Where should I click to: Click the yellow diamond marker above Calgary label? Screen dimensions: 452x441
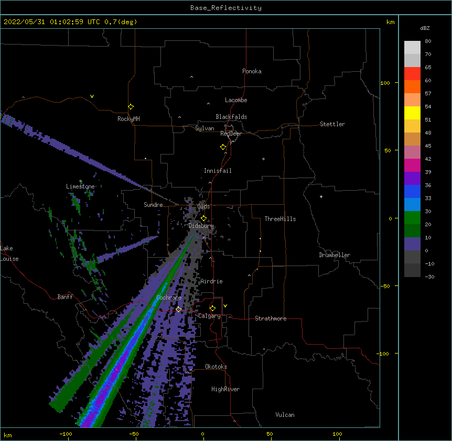212,308
